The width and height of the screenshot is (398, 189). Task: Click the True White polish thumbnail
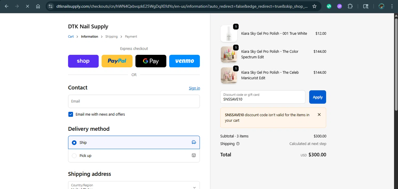coord(229,34)
